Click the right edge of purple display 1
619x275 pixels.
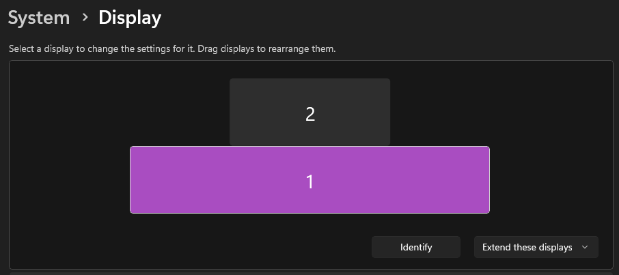coord(487,180)
